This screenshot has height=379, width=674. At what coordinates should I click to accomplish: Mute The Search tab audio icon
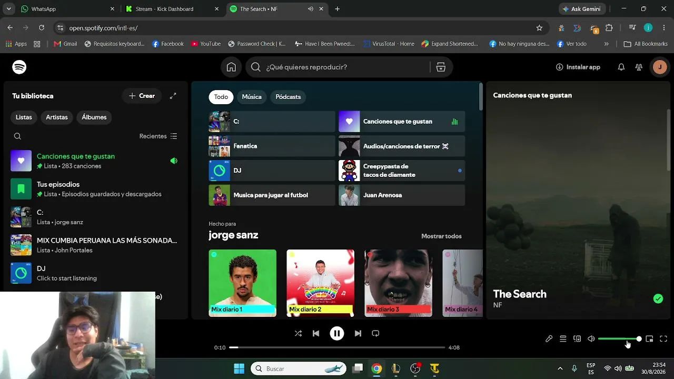point(310,9)
